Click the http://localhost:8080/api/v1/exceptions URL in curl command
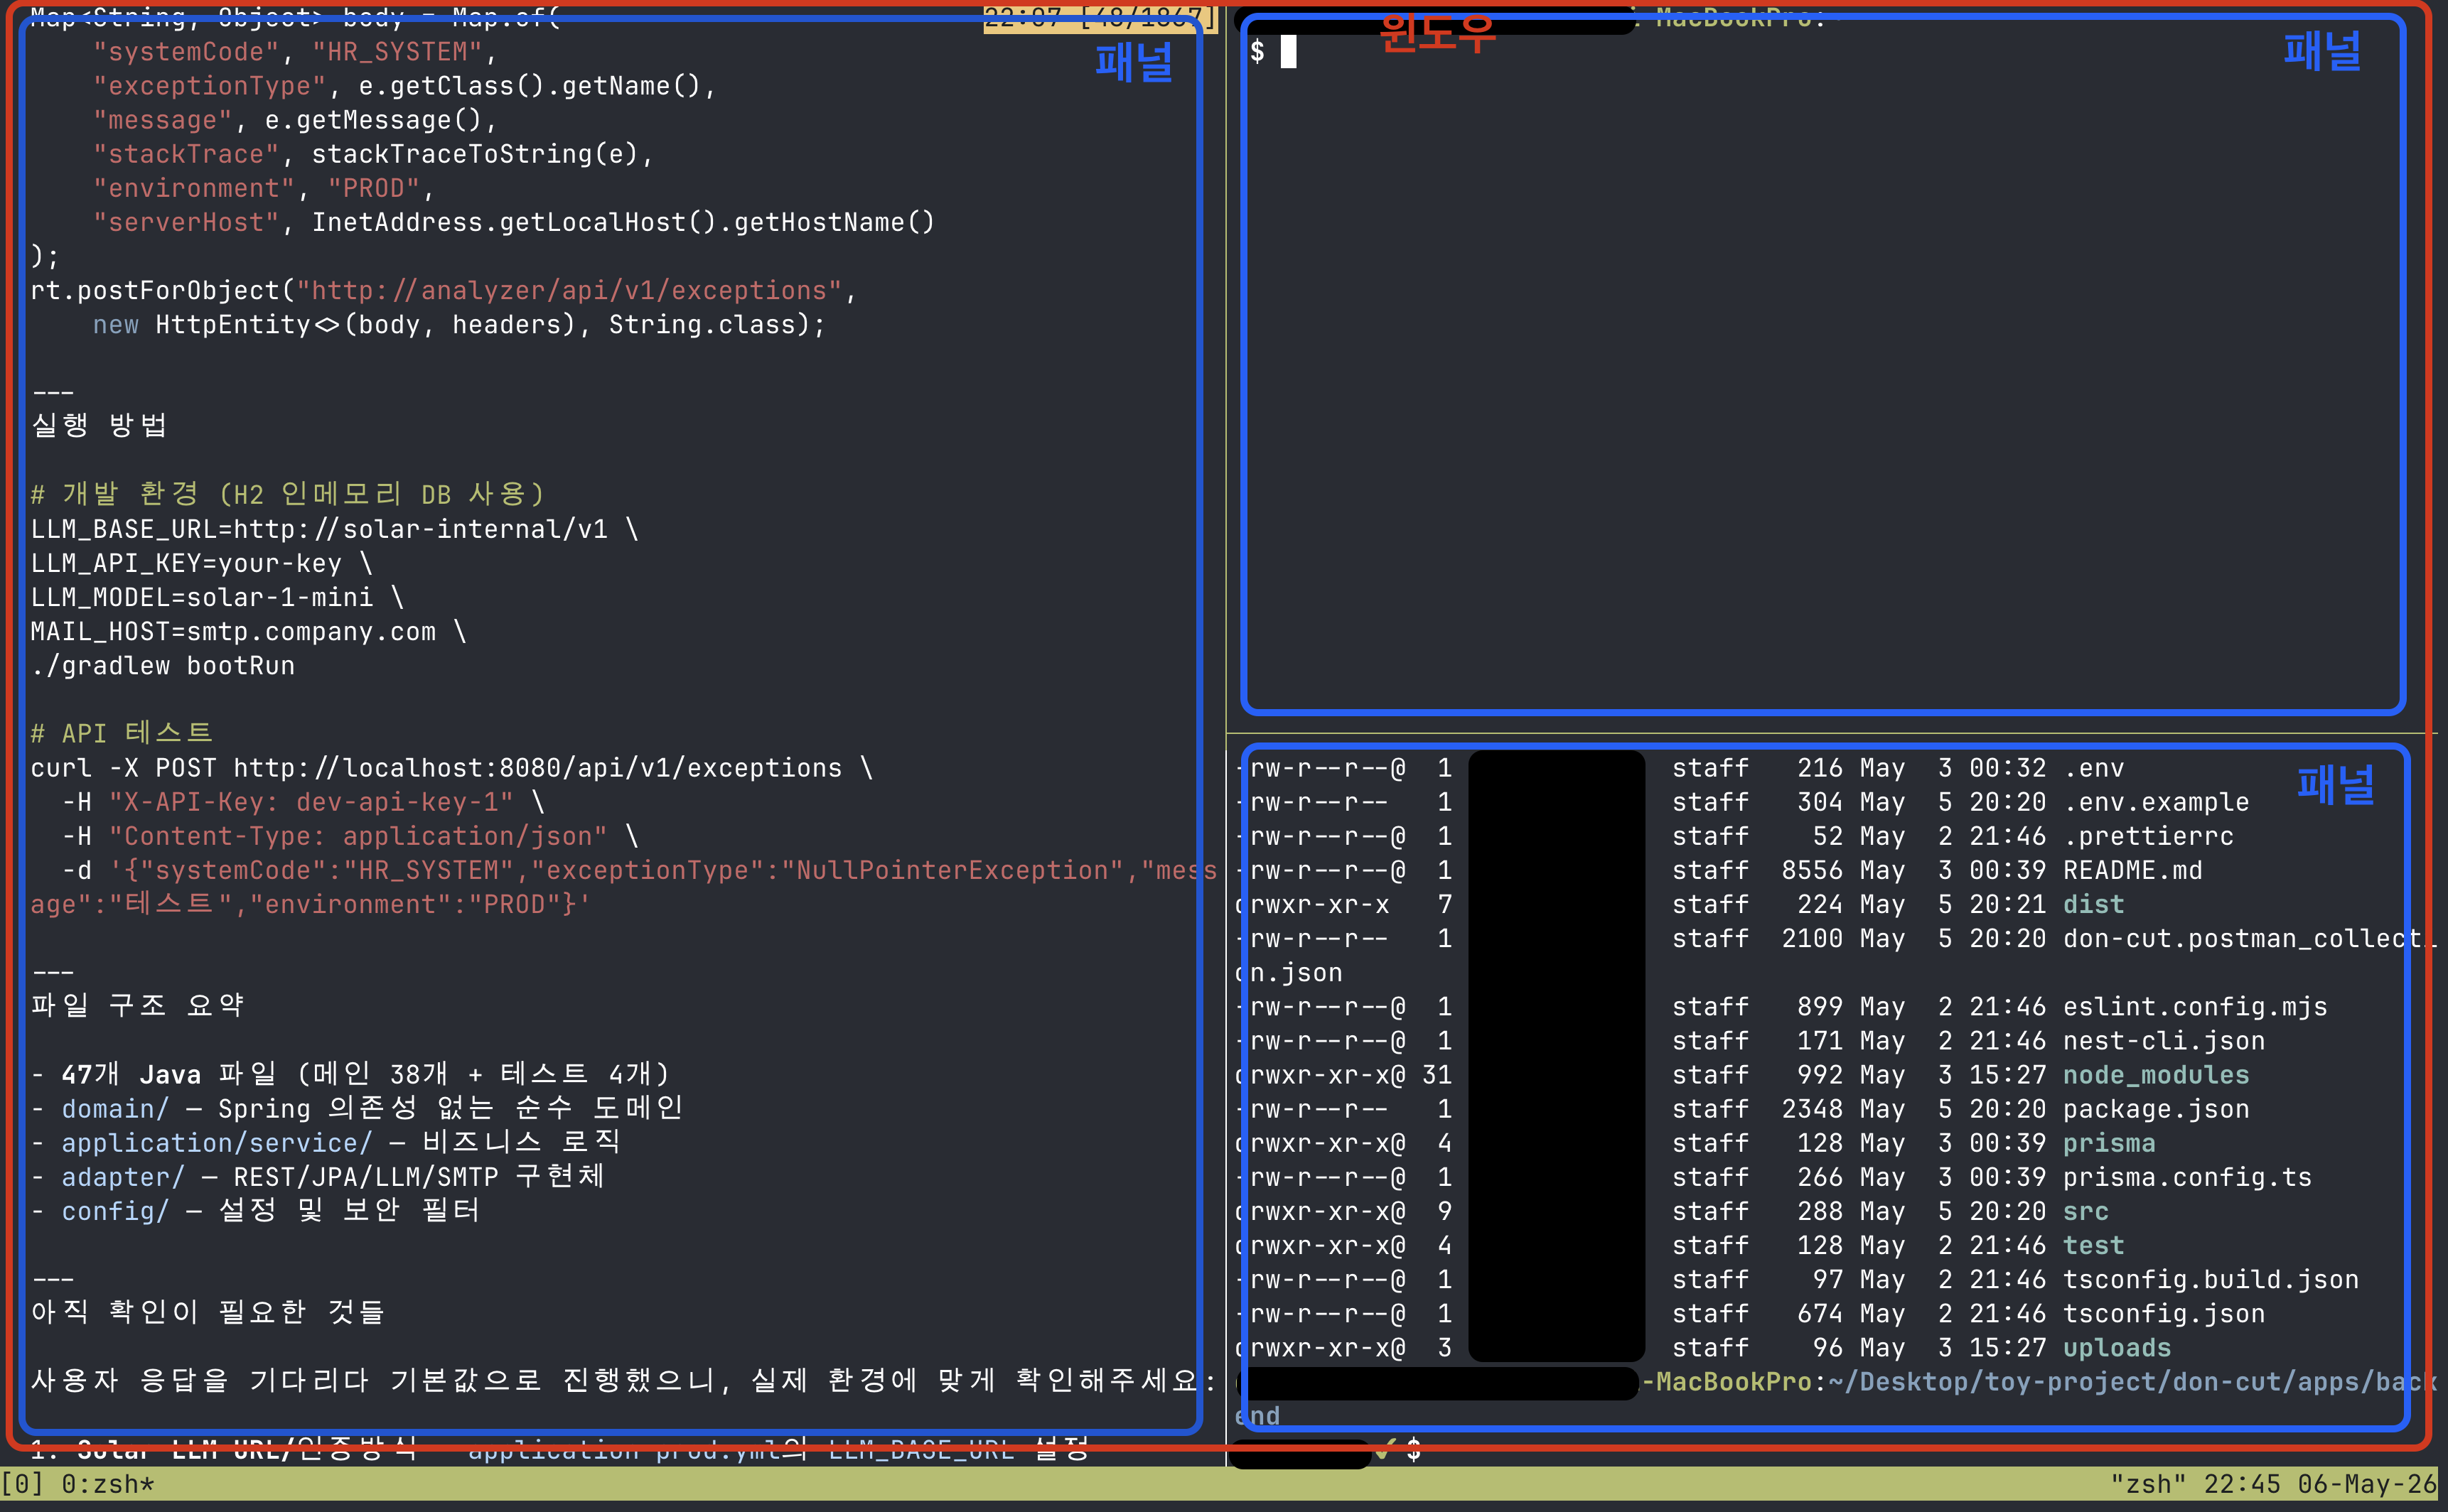The width and height of the screenshot is (2448, 1512). click(537, 768)
